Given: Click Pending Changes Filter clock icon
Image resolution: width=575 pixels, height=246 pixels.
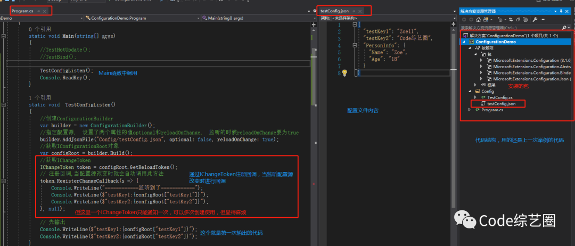Looking at the screenshot, I should tap(500, 19).
